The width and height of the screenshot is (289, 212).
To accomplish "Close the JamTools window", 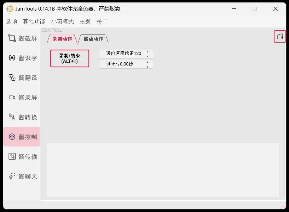I will (276, 9).
